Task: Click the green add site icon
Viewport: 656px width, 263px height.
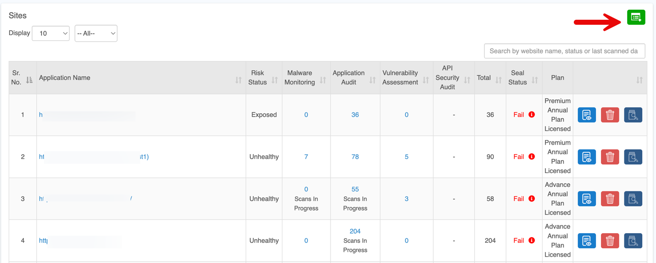Action: tap(636, 17)
